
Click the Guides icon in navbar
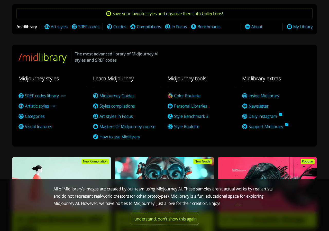pos(109,27)
